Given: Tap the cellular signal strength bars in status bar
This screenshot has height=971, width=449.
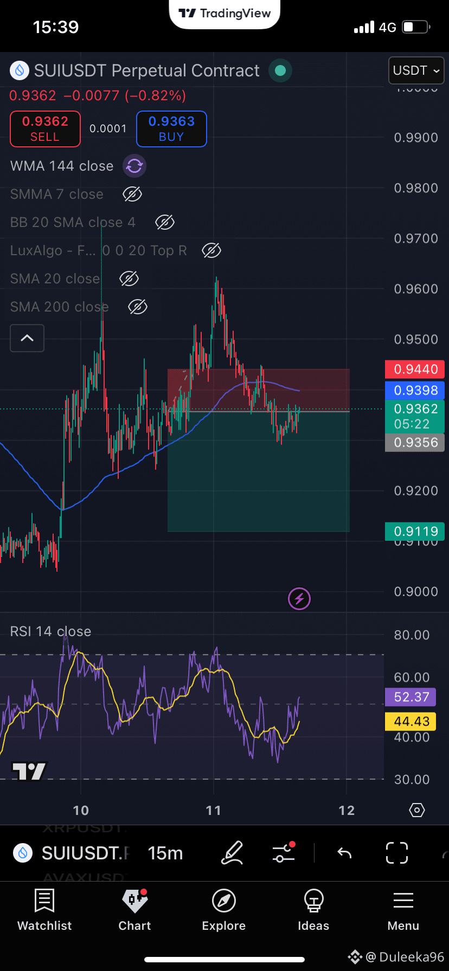Looking at the screenshot, I should point(364,27).
